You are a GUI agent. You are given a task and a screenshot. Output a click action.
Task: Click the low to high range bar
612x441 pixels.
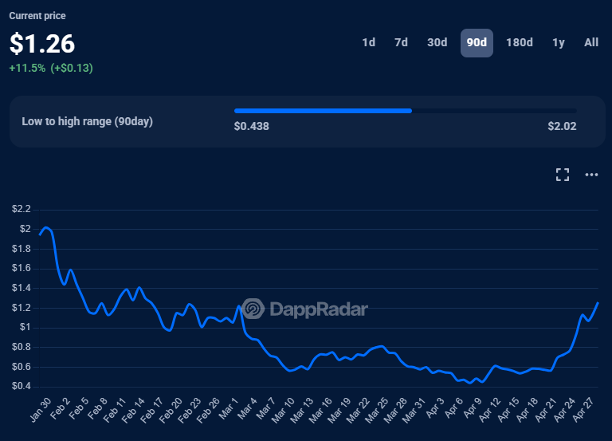pyautogui.click(x=405, y=111)
